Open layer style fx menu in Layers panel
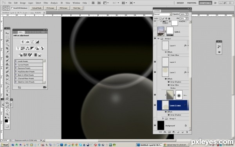The width and height of the screenshot is (235, 147). click(x=165, y=132)
